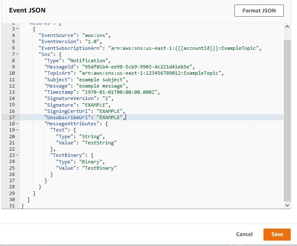Collapse the TestBinary block at line 23
Viewport: 297px width, 246px height.
point(17,155)
